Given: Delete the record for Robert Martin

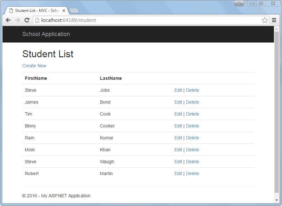Looking at the screenshot, I should 192,173.
